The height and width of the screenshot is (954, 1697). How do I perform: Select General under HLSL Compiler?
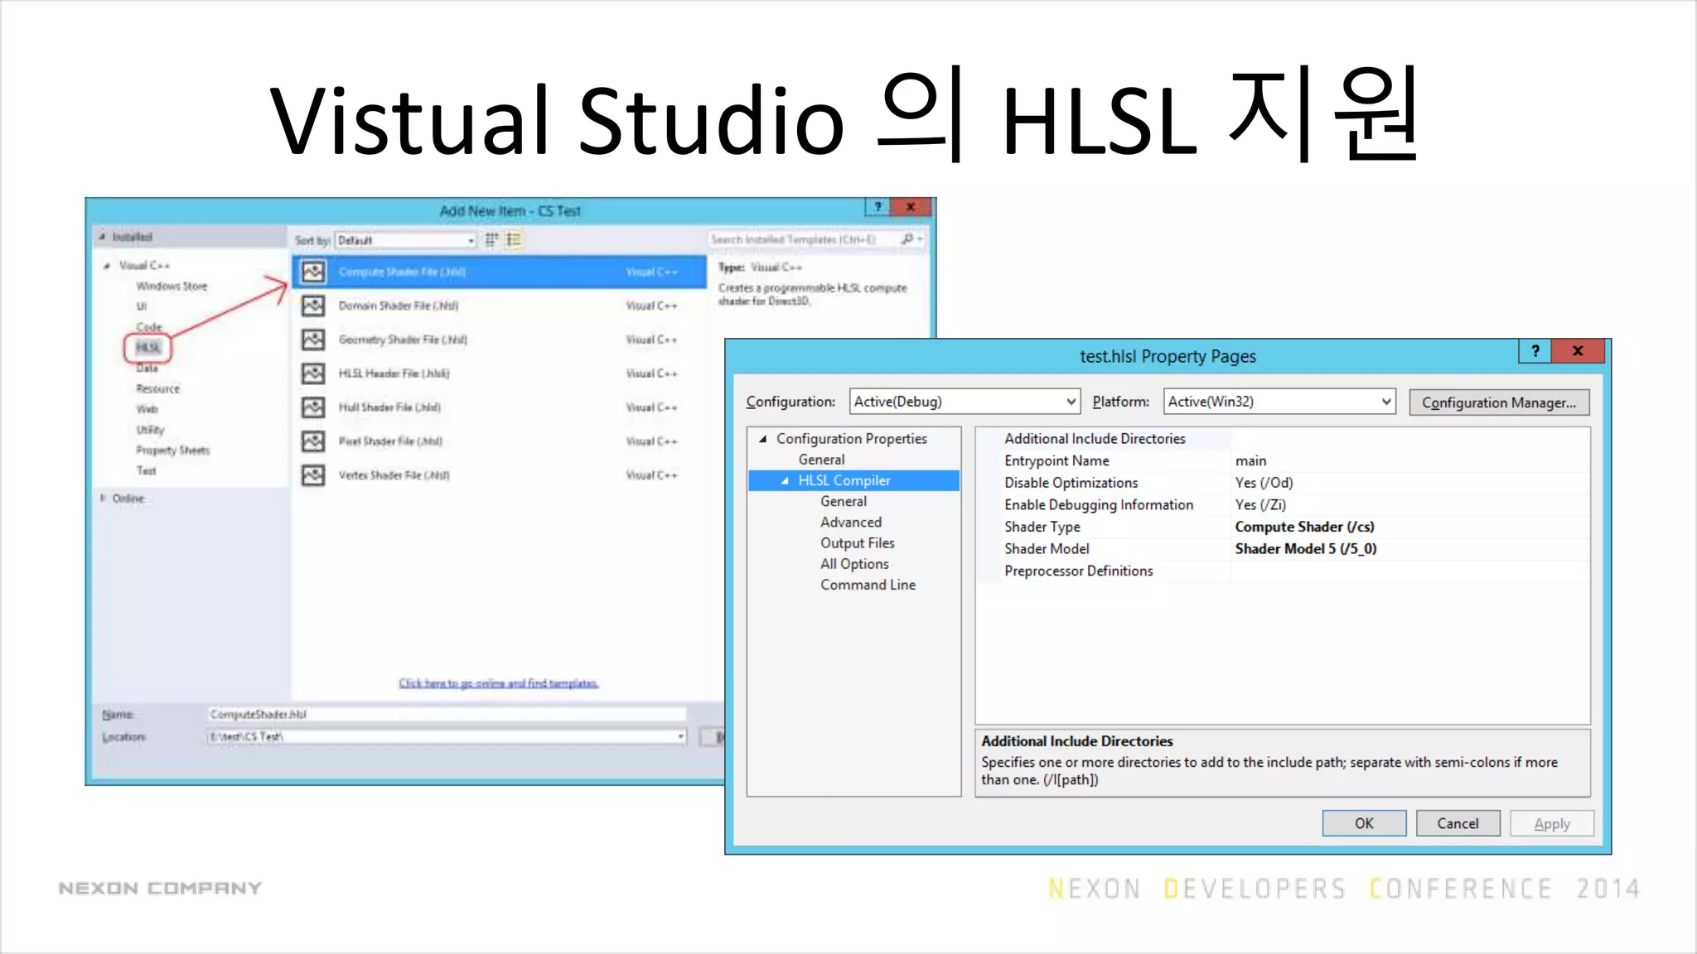844,501
